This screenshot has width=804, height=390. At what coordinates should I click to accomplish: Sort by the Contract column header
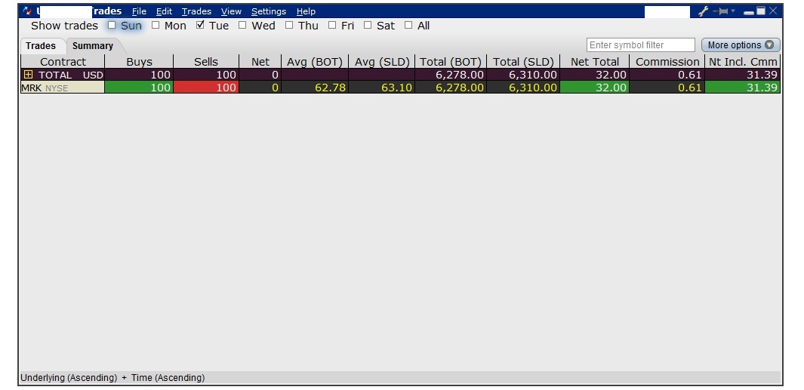tap(63, 62)
